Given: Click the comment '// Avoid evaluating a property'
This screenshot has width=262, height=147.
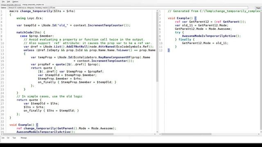Looking at the screenshot, I should [x=84, y=40].
